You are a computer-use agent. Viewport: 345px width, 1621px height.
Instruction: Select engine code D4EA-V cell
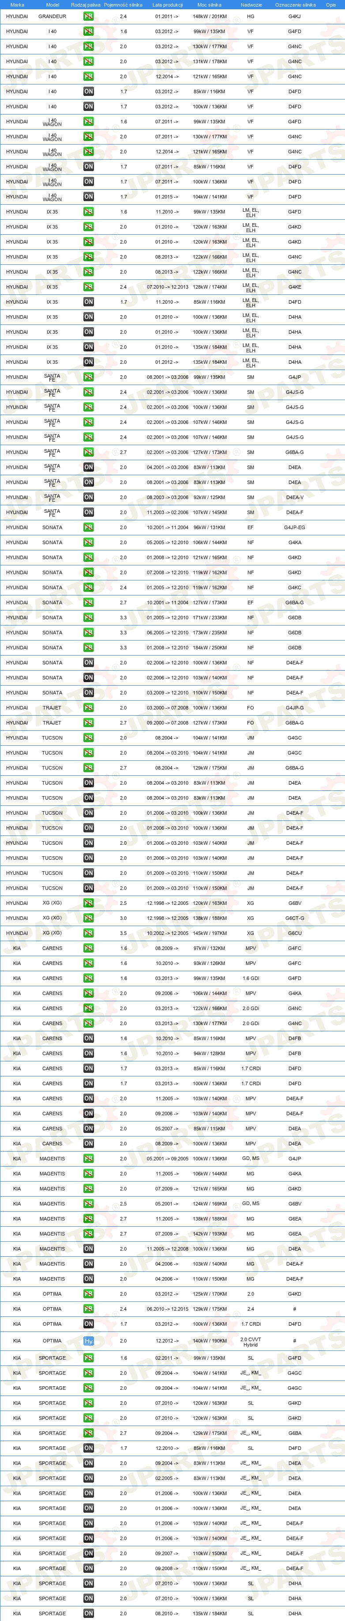[295, 497]
